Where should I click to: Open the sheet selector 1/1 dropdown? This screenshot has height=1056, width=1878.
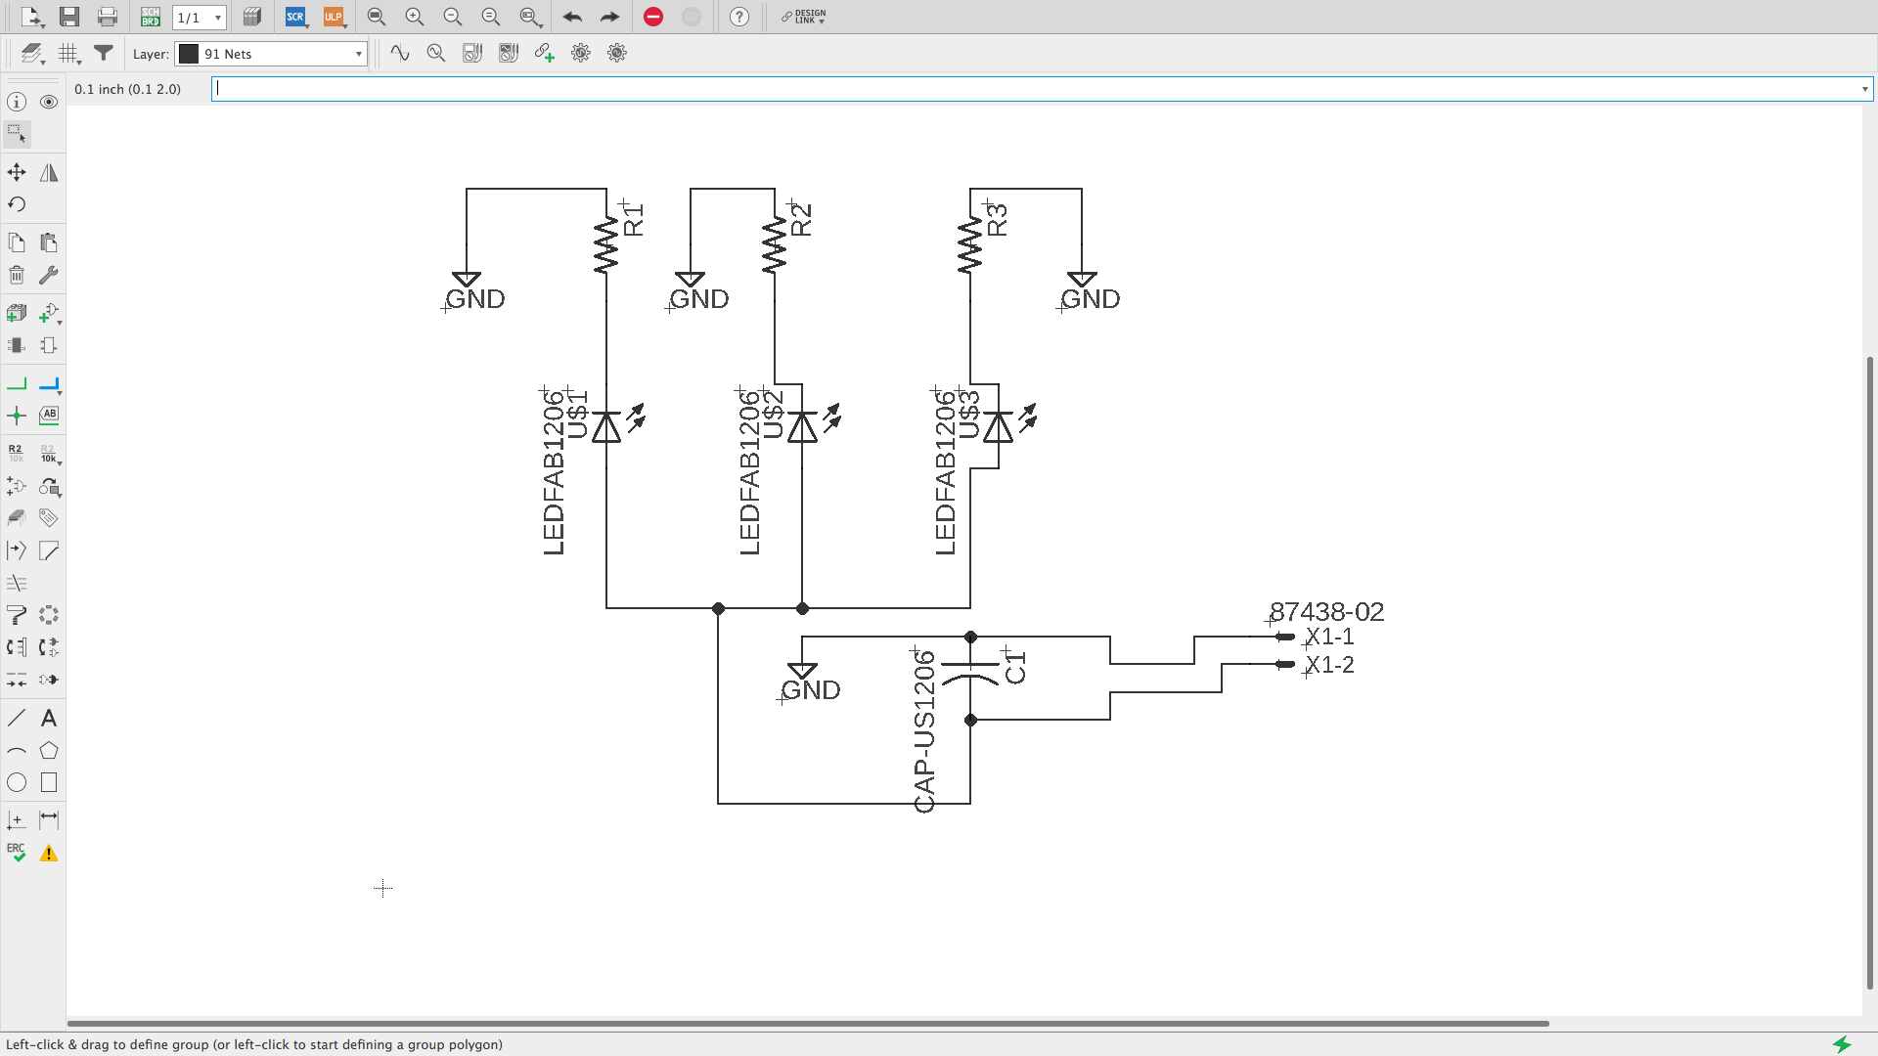[x=200, y=18]
